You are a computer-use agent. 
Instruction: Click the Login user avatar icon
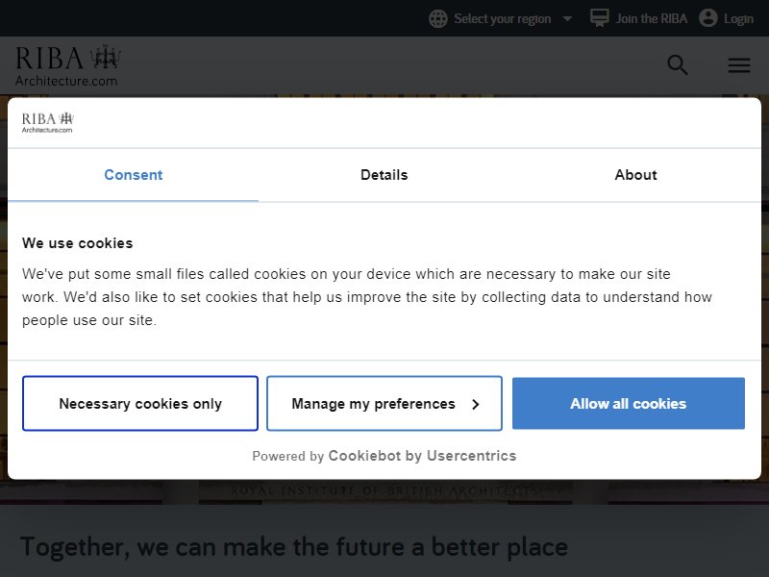coord(707,18)
